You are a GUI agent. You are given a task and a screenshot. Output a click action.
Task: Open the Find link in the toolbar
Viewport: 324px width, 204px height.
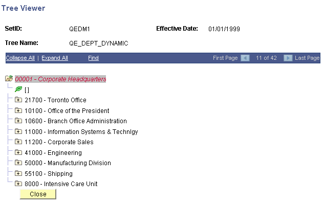click(93, 58)
